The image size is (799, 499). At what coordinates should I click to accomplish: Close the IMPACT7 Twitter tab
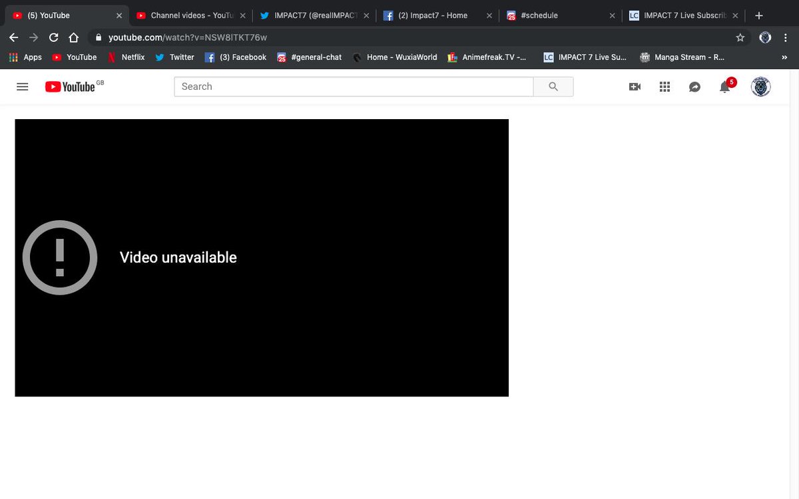366,15
